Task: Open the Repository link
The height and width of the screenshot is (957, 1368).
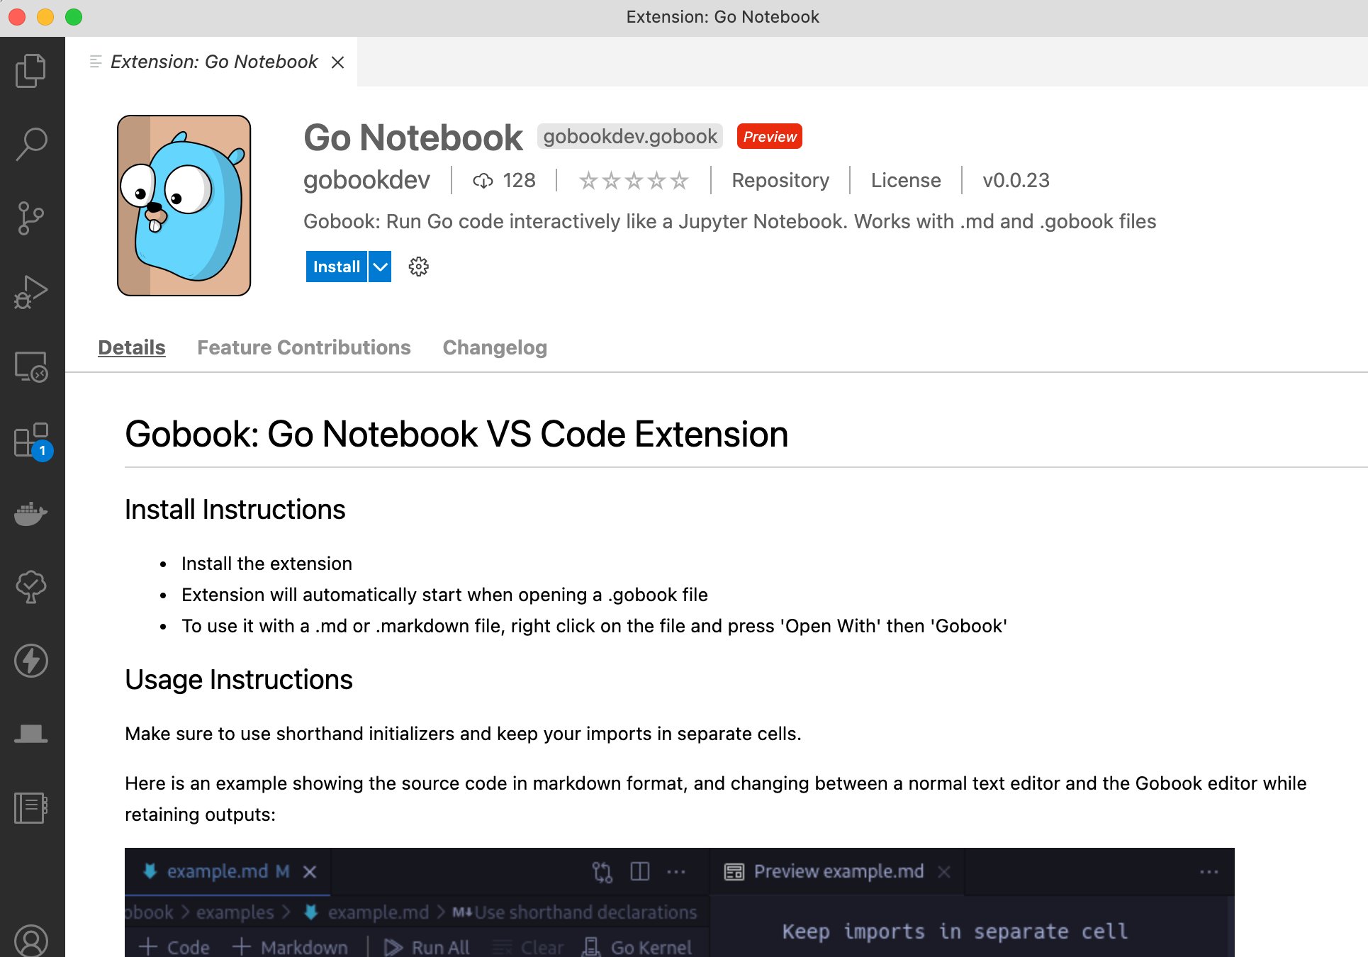Action: [x=780, y=180]
